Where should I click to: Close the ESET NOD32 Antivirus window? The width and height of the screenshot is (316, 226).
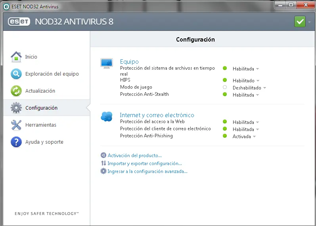(x=306, y=5)
